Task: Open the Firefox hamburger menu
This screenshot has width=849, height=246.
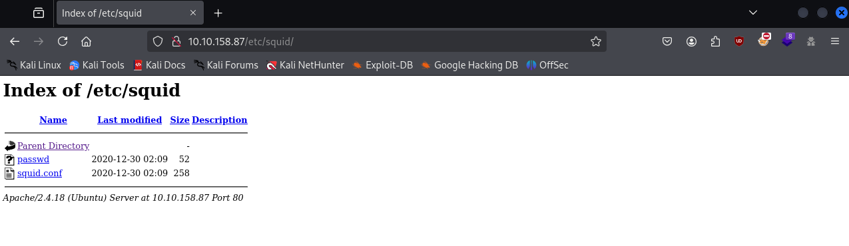Action: click(x=834, y=41)
